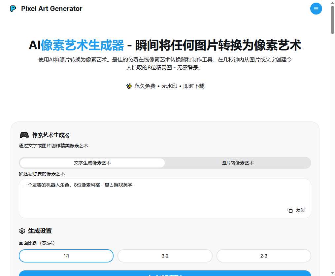The height and width of the screenshot is (276, 335).
Task: Open the hamburger menu in the header
Action: coord(316,9)
